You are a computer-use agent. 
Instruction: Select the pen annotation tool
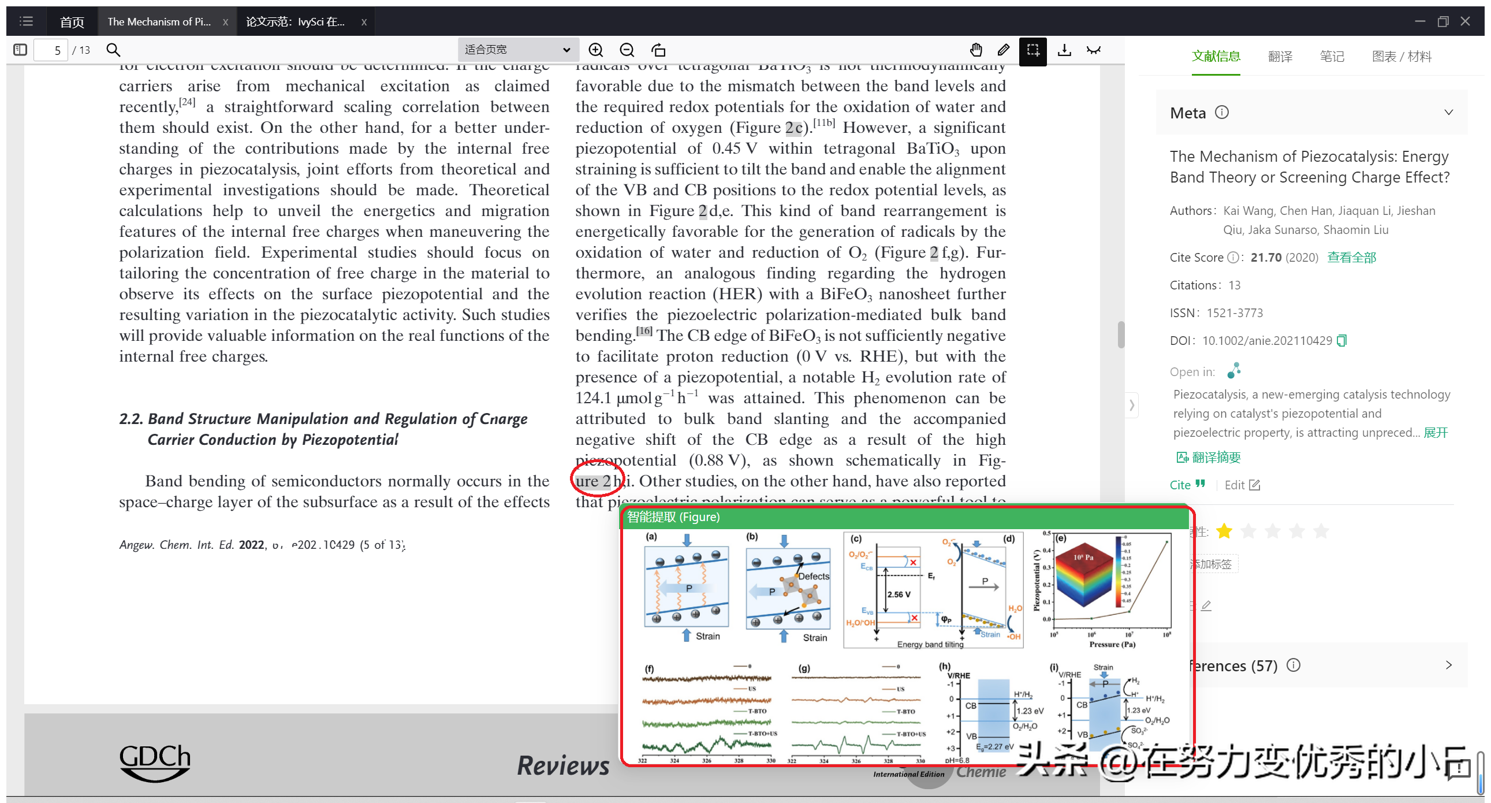pyautogui.click(x=1004, y=50)
